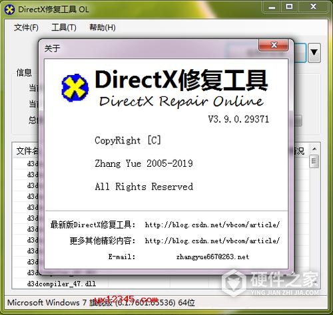Click the zhangyue667@263.net email address
The height and width of the screenshot is (315, 333).
tap(212, 257)
